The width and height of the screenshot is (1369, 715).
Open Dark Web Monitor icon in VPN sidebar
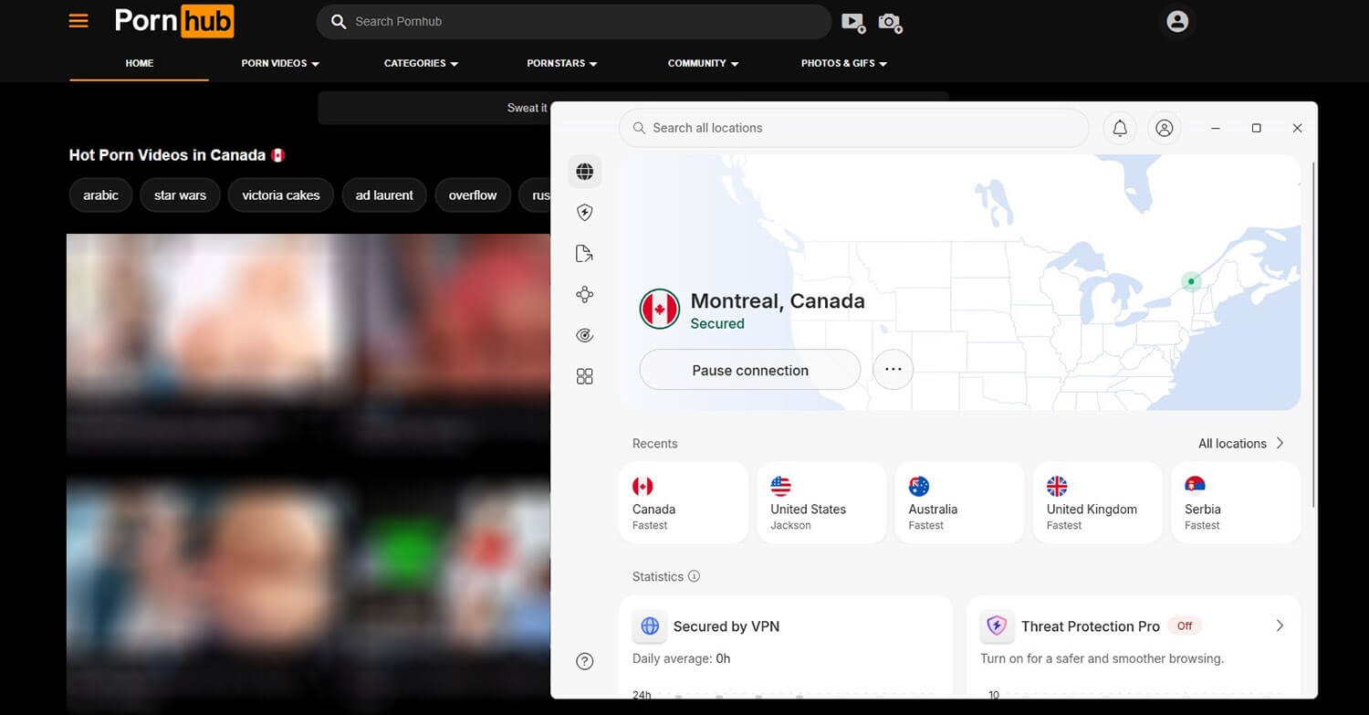click(x=585, y=335)
